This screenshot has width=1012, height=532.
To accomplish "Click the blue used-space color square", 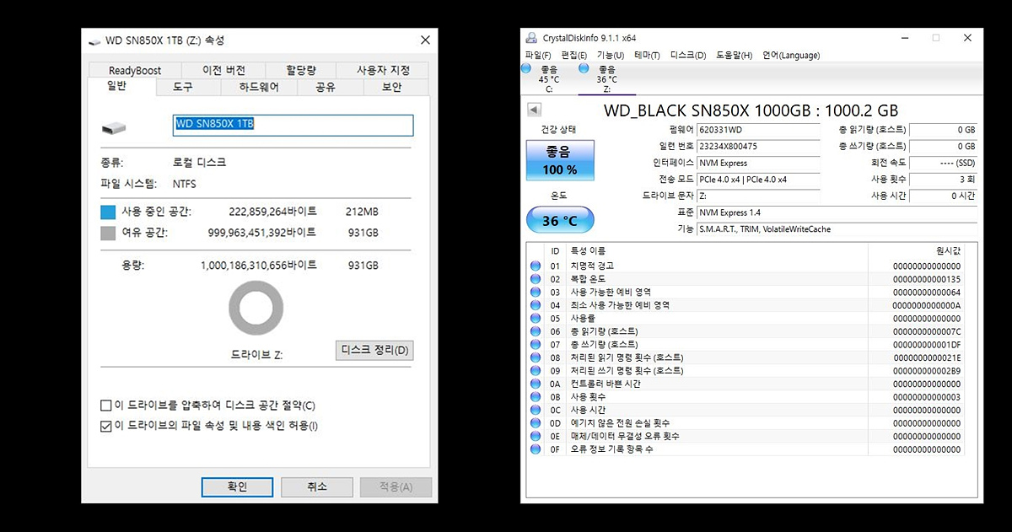I will coord(107,212).
